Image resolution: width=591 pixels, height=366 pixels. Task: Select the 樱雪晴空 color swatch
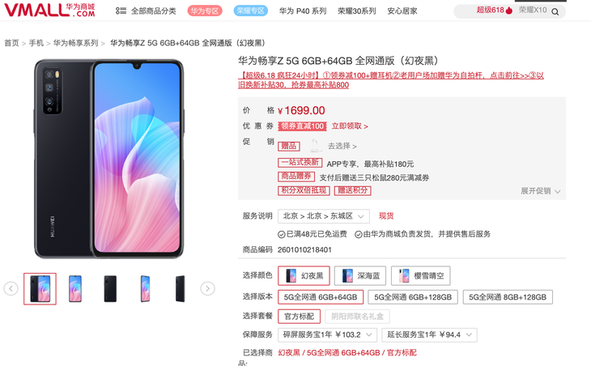pyautogui.click(x=421, y=276)
